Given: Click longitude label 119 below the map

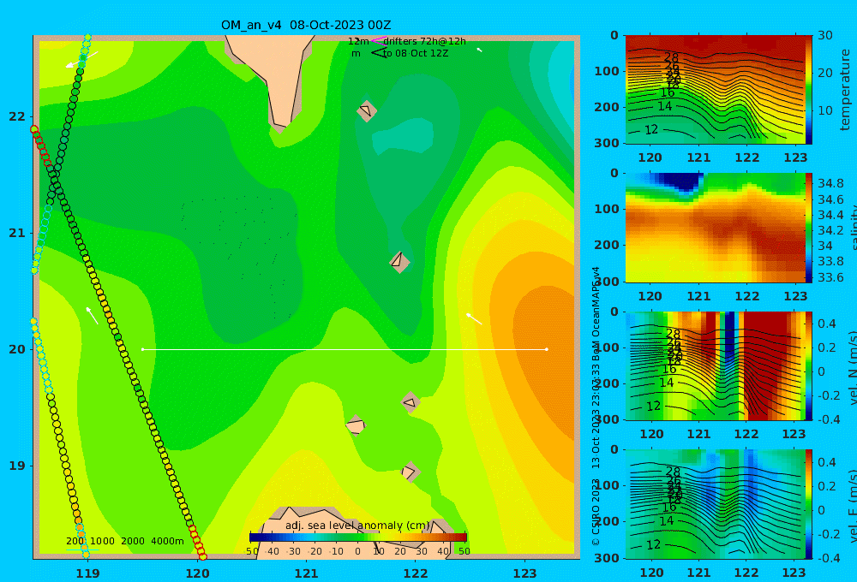Looking at the screenshot, I should (x=87, y=573).
